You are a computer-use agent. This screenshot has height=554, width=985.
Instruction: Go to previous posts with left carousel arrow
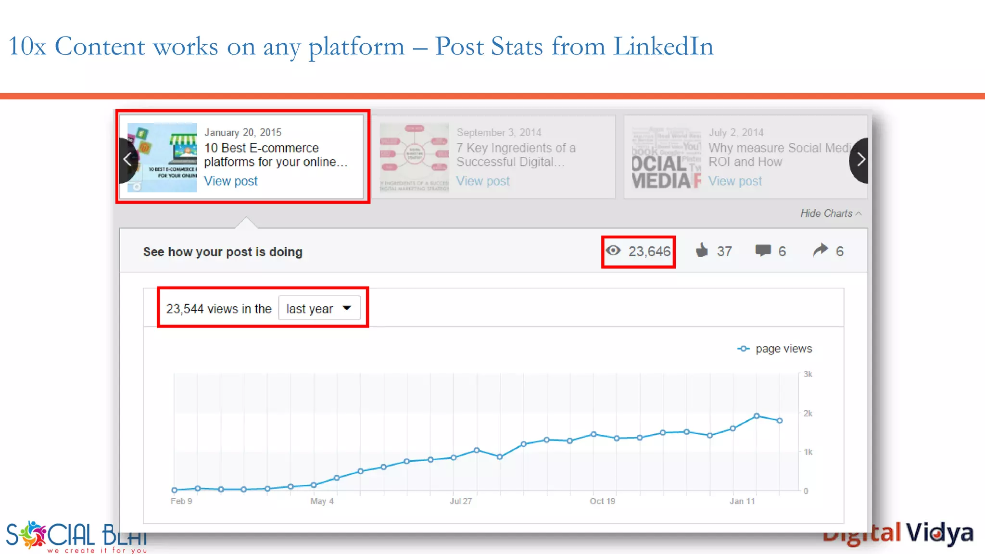coord(128,160)
